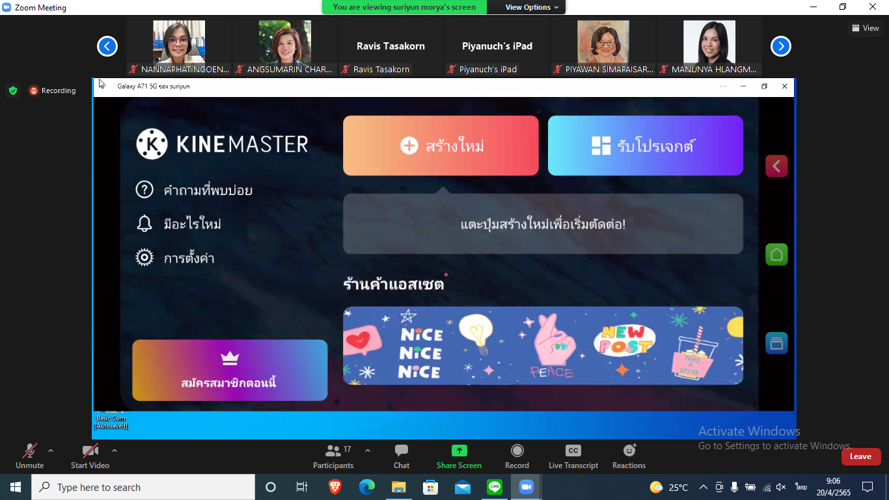889x500 pixels.
Task: Click the Windows search box
Action: coord(143,487)
